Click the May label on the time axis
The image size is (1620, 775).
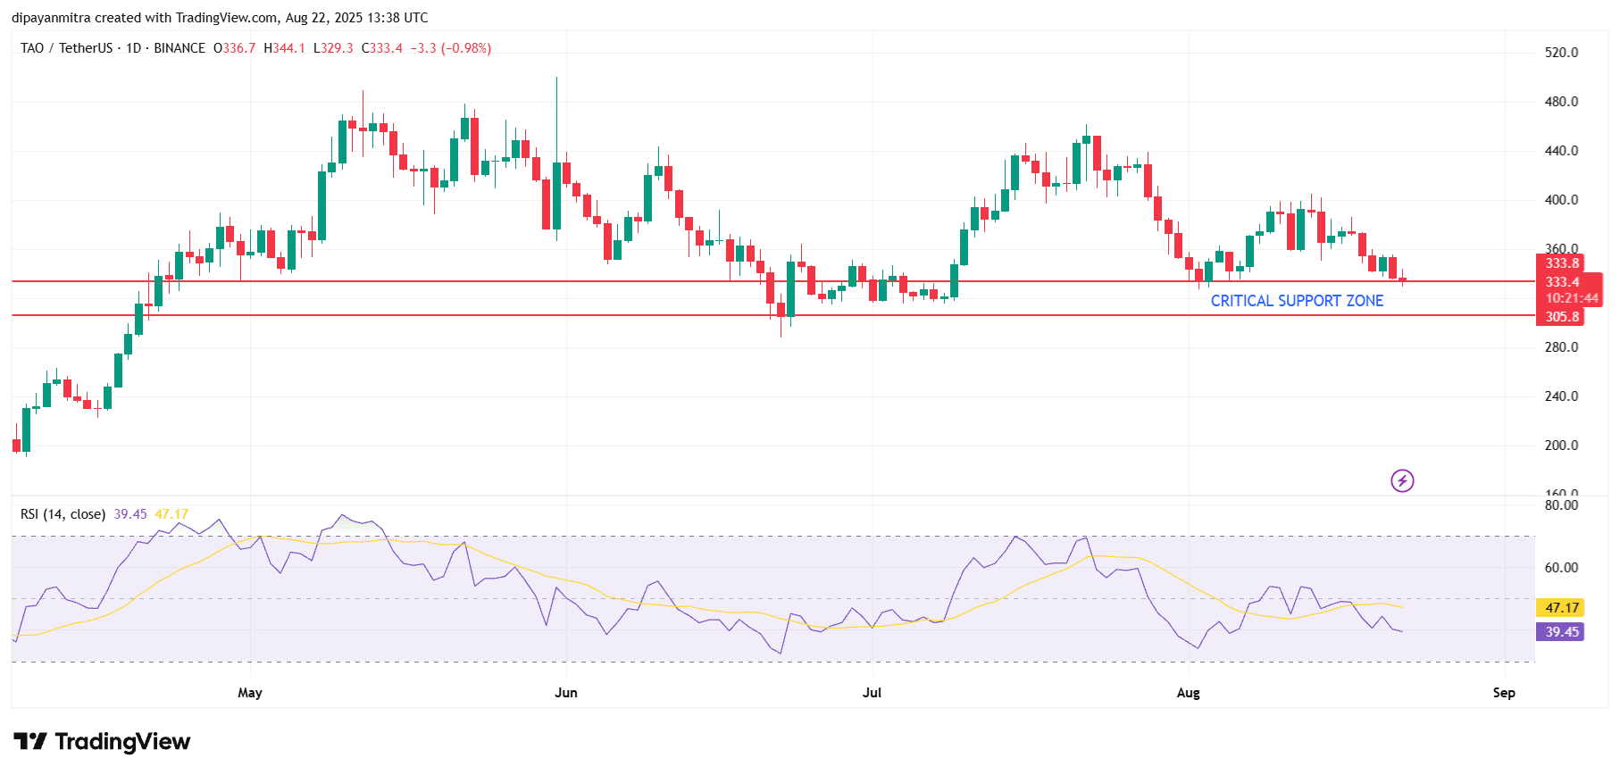250,693
